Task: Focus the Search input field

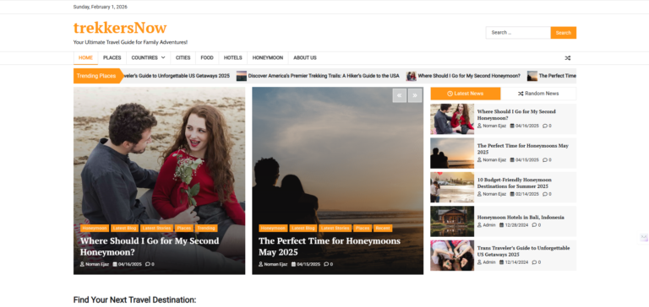Action: click(x=518, y=33)
